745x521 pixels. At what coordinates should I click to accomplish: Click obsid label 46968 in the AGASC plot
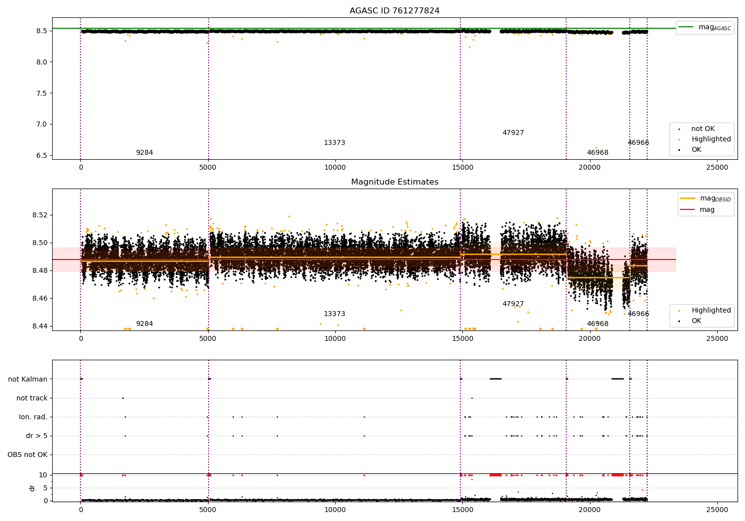pyautogui.click(x=597, y=153)
